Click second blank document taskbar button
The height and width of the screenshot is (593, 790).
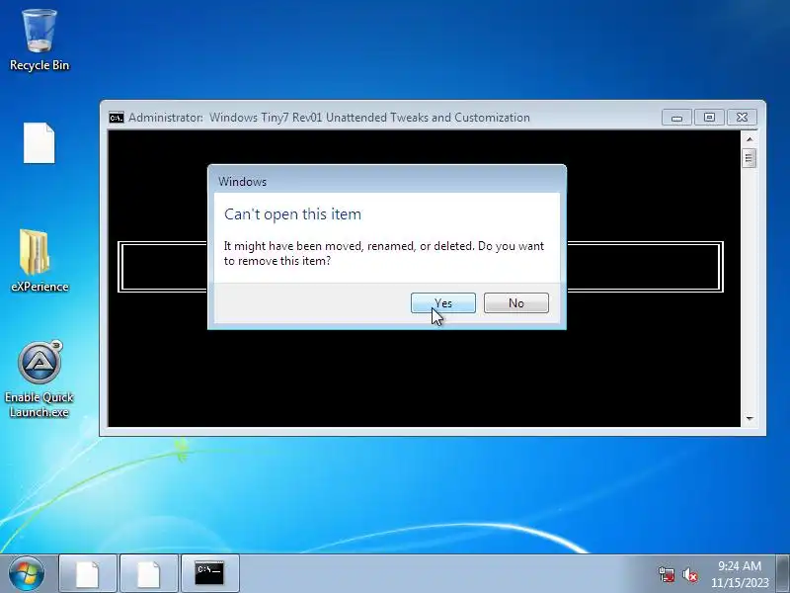click(x=149, y=574)
